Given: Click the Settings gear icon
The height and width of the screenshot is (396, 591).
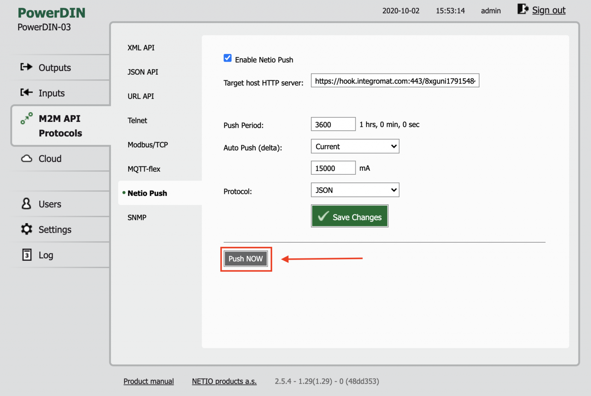Looking at the screenshot, I should coord(27,229).
